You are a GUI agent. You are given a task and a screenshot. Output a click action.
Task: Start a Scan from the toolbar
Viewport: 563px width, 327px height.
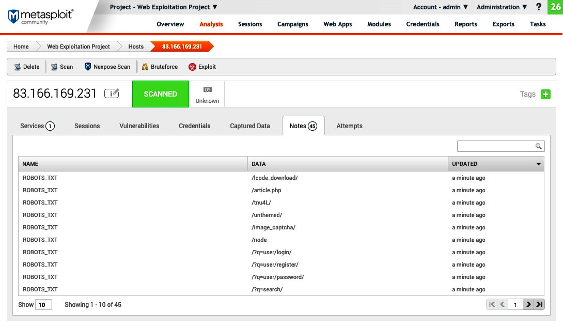coord(54,67)
